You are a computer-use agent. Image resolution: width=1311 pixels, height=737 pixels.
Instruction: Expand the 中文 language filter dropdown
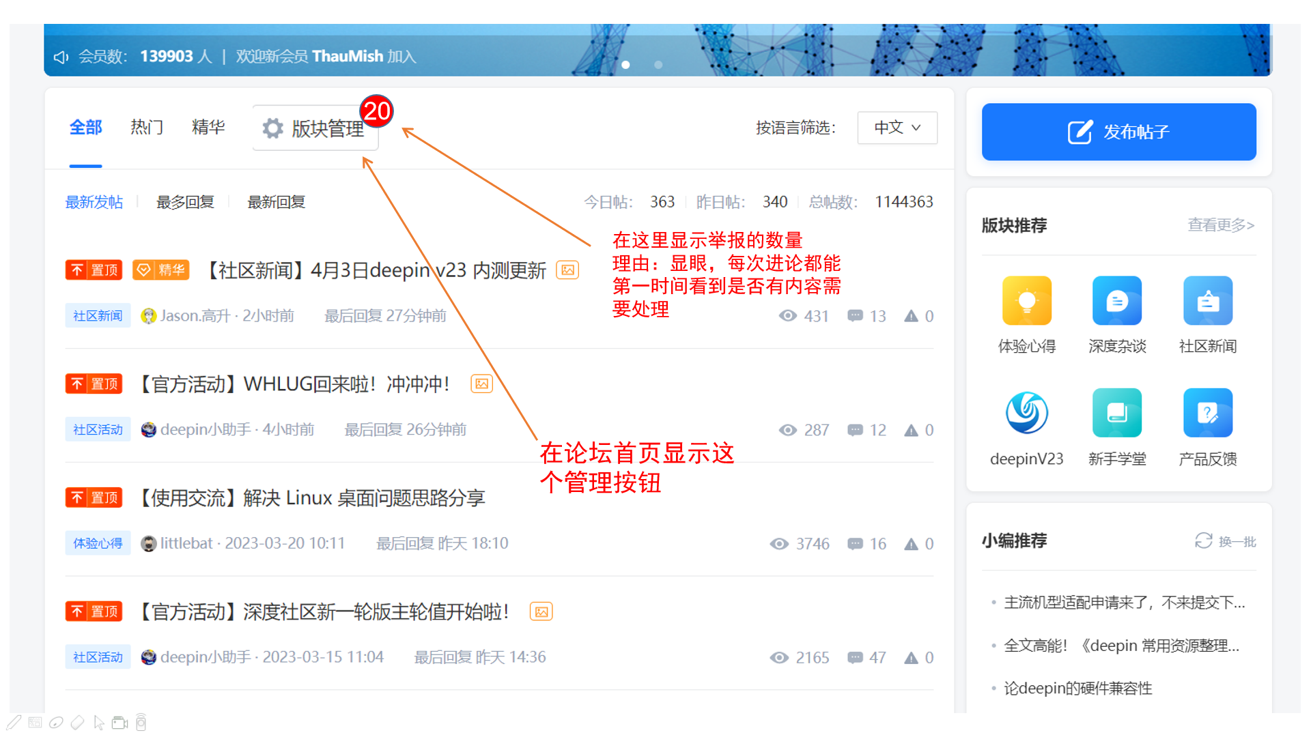click(x=897, y=128)
